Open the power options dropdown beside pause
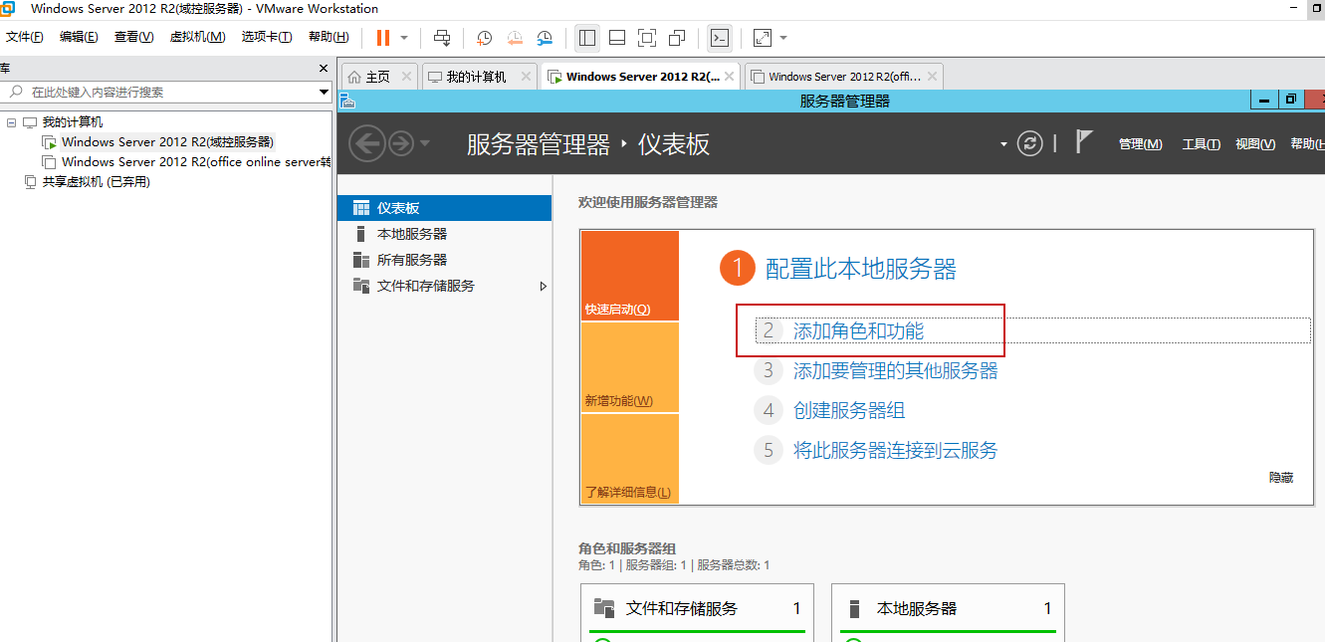 (404, 38)
